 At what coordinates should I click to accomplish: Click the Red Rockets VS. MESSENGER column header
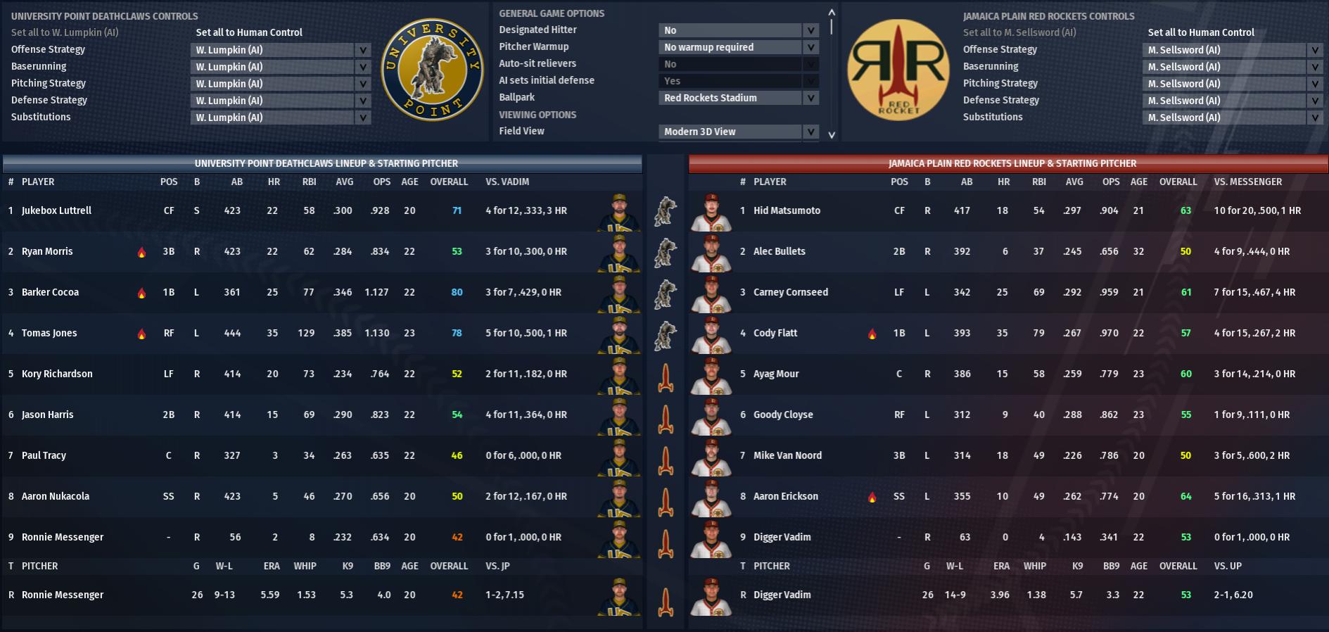[x=1247, y=182]
